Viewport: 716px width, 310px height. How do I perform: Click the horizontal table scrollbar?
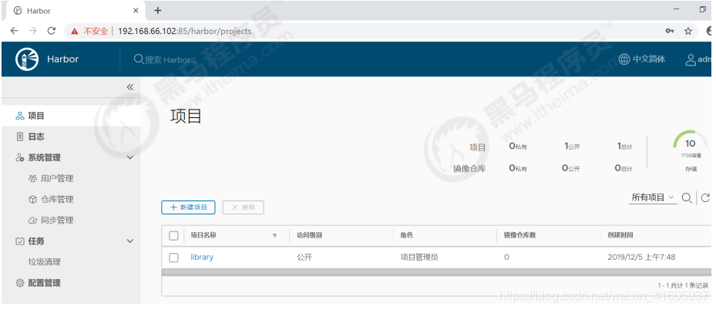(x=435, y=272)
